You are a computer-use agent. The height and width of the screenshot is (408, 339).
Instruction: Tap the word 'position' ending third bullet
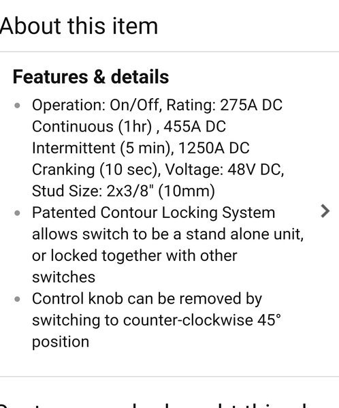[61, 342]
